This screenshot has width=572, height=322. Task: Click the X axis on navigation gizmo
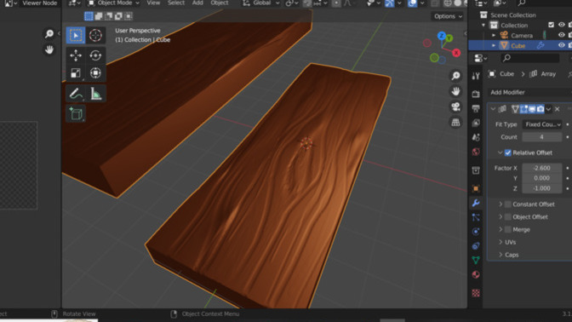click(456, 53)
